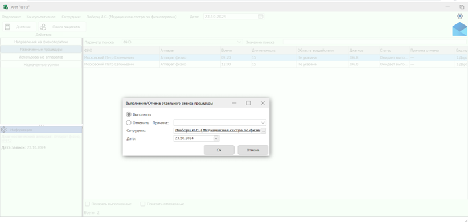Click the Поиск пациента person icon
468x222 pixels.
click(43, 27)
